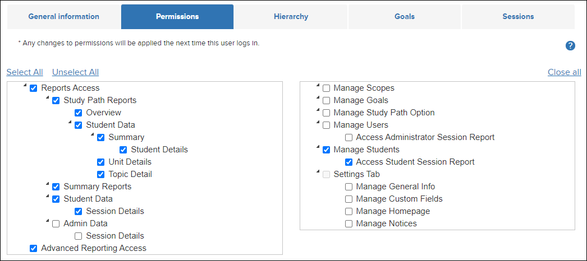Select the Permissions tab
Screen dimensions: 587x261
(x=177, y=17)
